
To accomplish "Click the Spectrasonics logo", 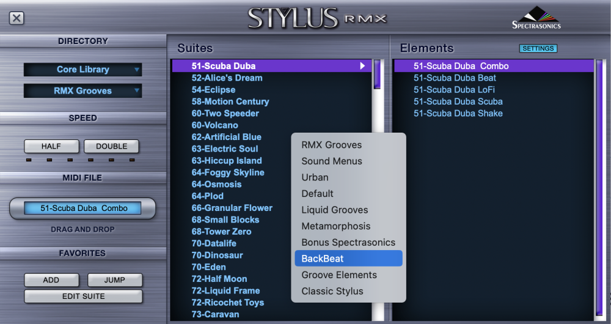I will [536, 18].
